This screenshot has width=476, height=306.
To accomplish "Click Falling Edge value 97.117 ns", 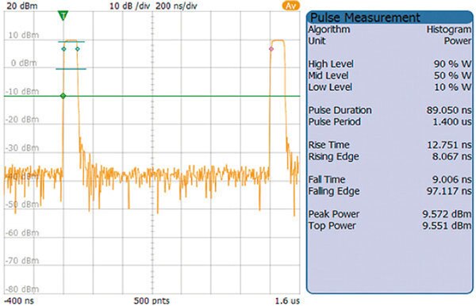I will pos(449,191).
